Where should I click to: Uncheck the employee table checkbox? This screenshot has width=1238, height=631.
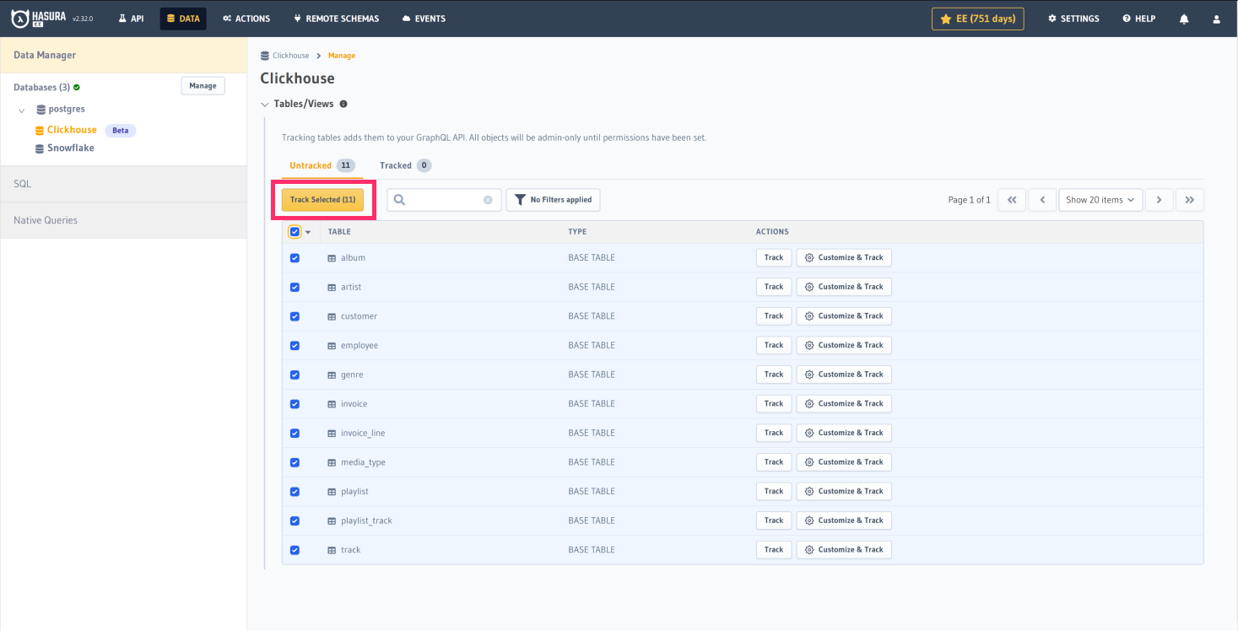pyautogui.click(x=295, y=346)
